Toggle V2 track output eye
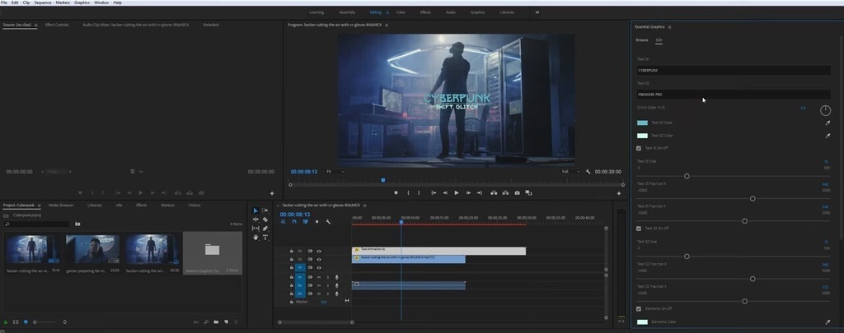 tap(319, 259)
